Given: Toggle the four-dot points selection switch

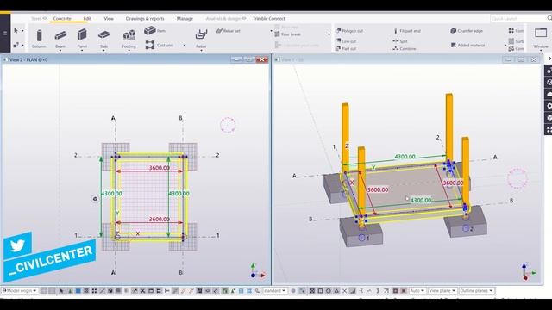Looking at the screenshot, I should (94, 291).
